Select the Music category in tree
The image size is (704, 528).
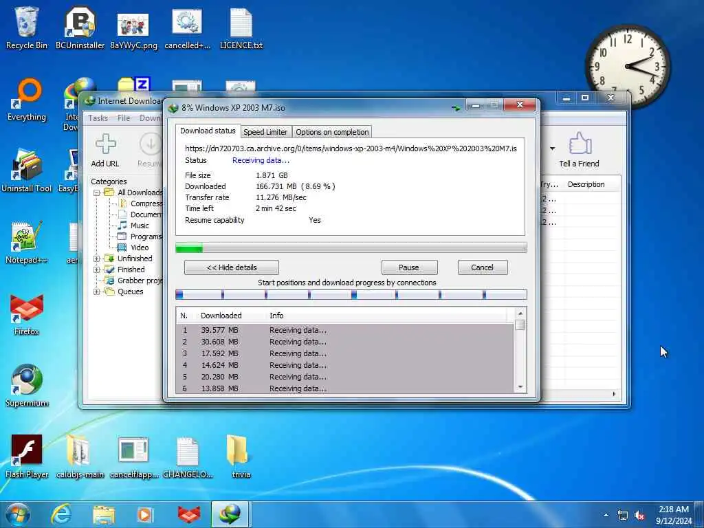[139, 225]
